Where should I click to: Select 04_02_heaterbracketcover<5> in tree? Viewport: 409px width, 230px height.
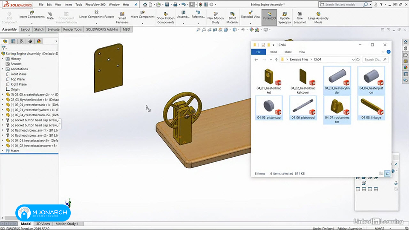(33, 146)
